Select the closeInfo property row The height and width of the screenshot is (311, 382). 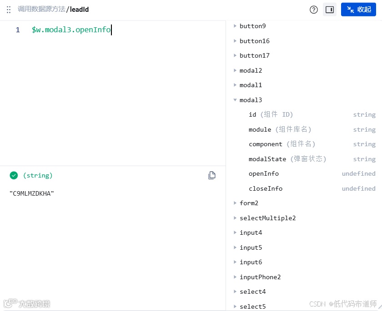click(x=312, y=188)
